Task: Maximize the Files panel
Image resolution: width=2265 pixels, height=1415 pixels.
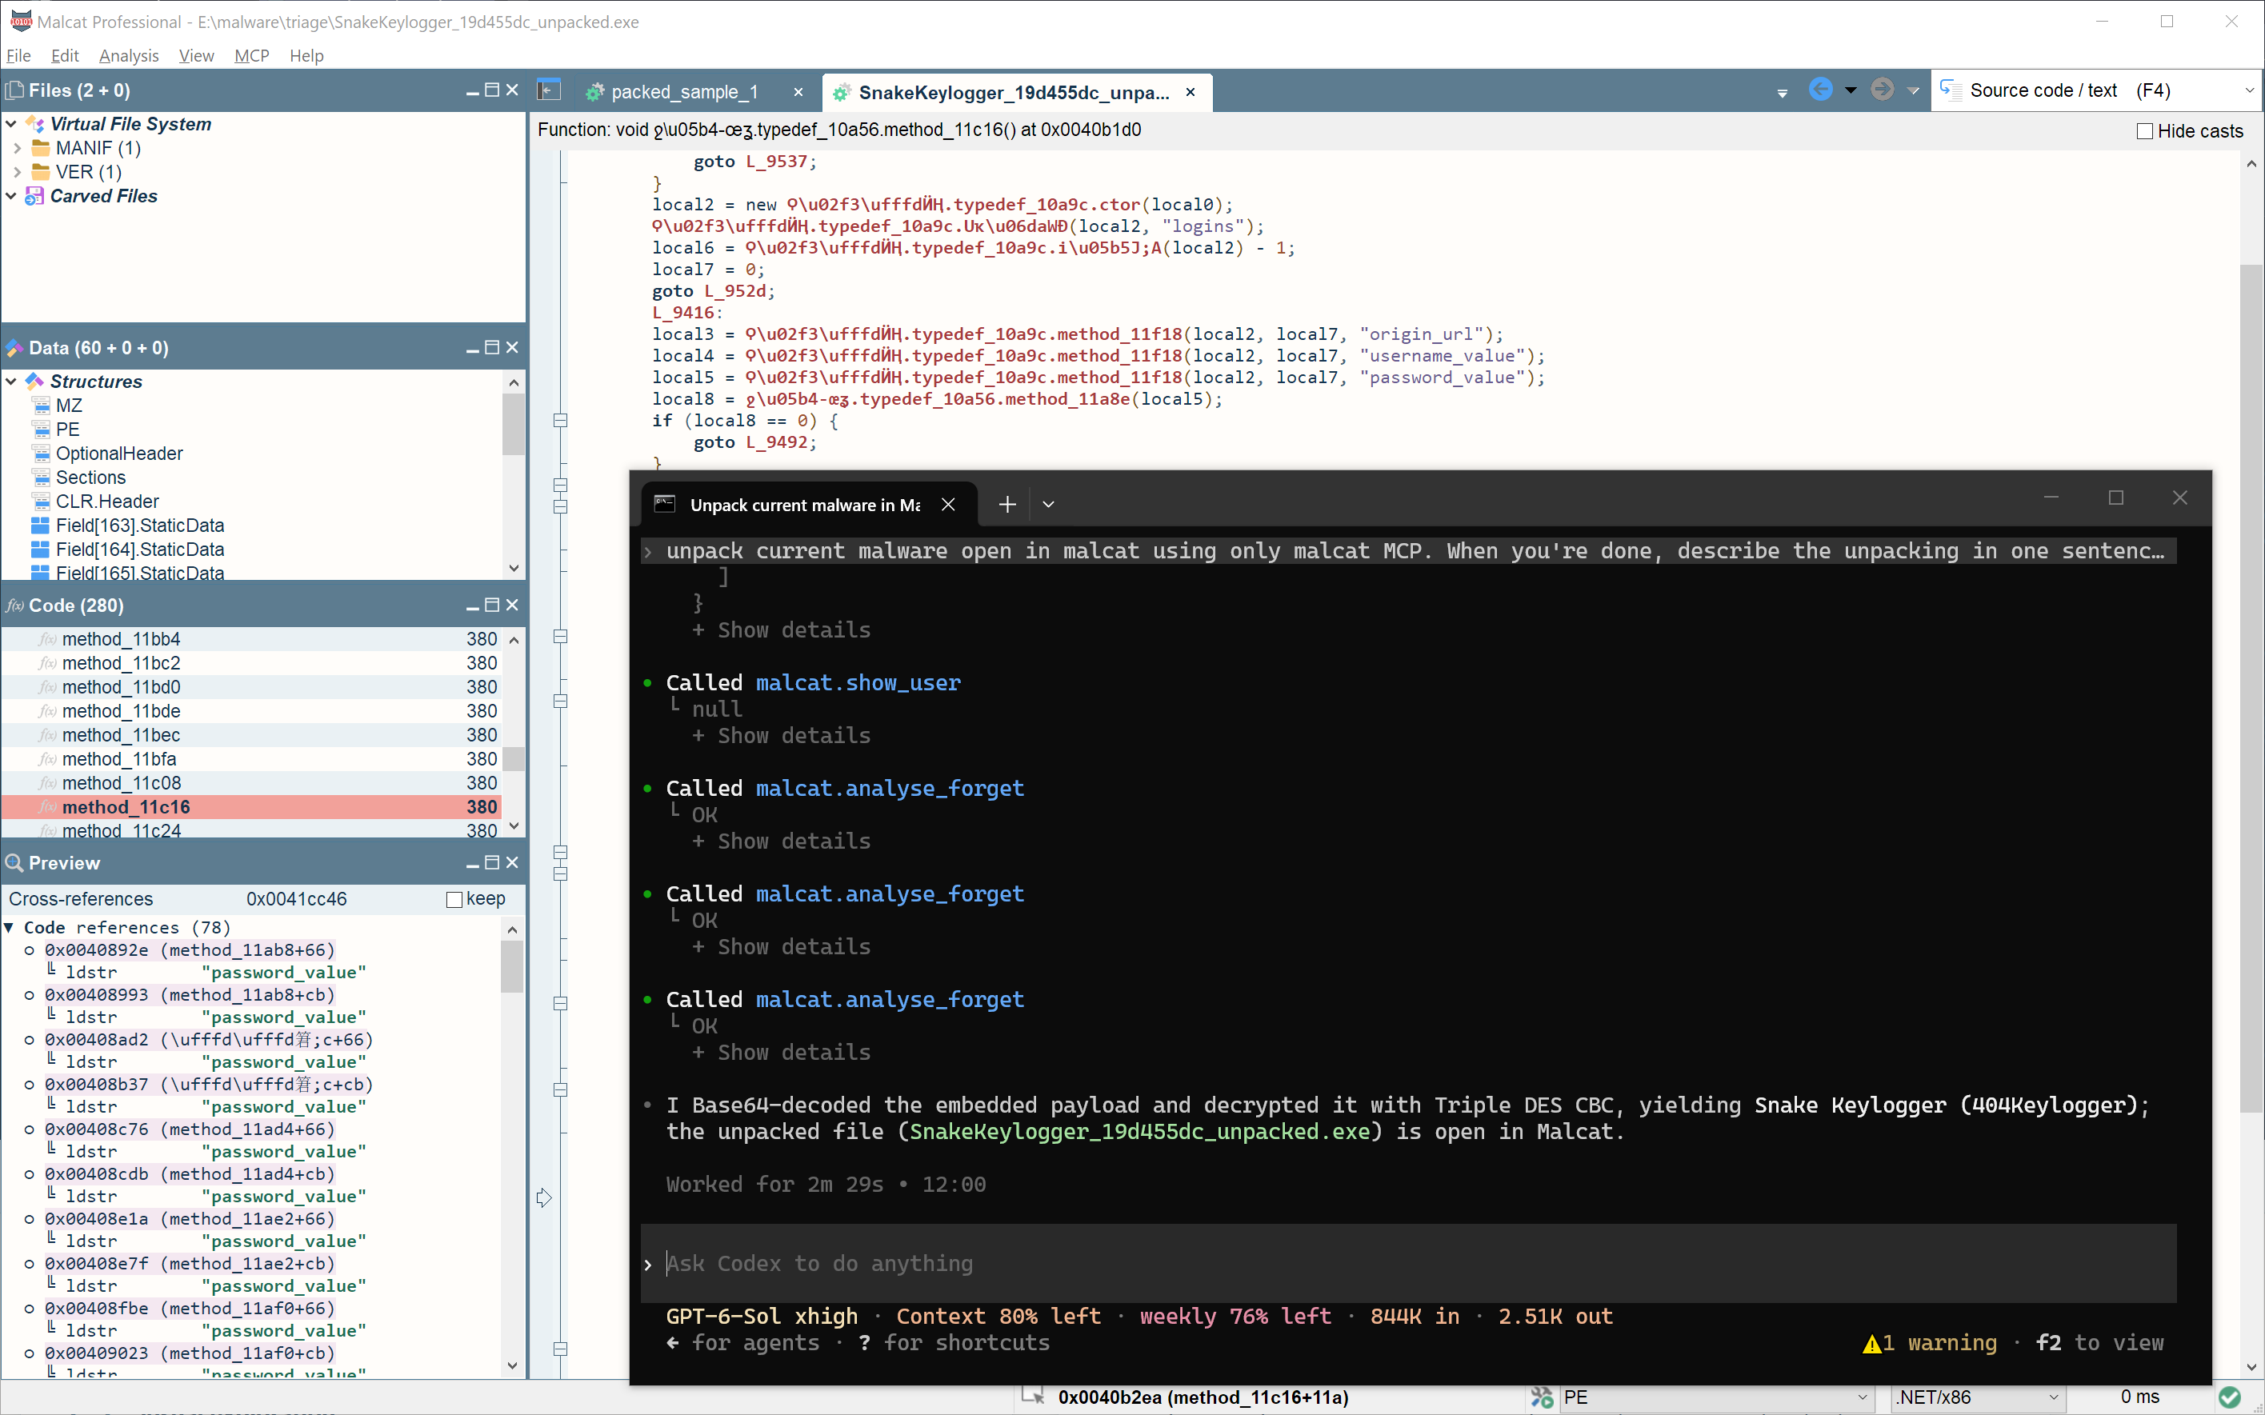Action: (492, 90)
